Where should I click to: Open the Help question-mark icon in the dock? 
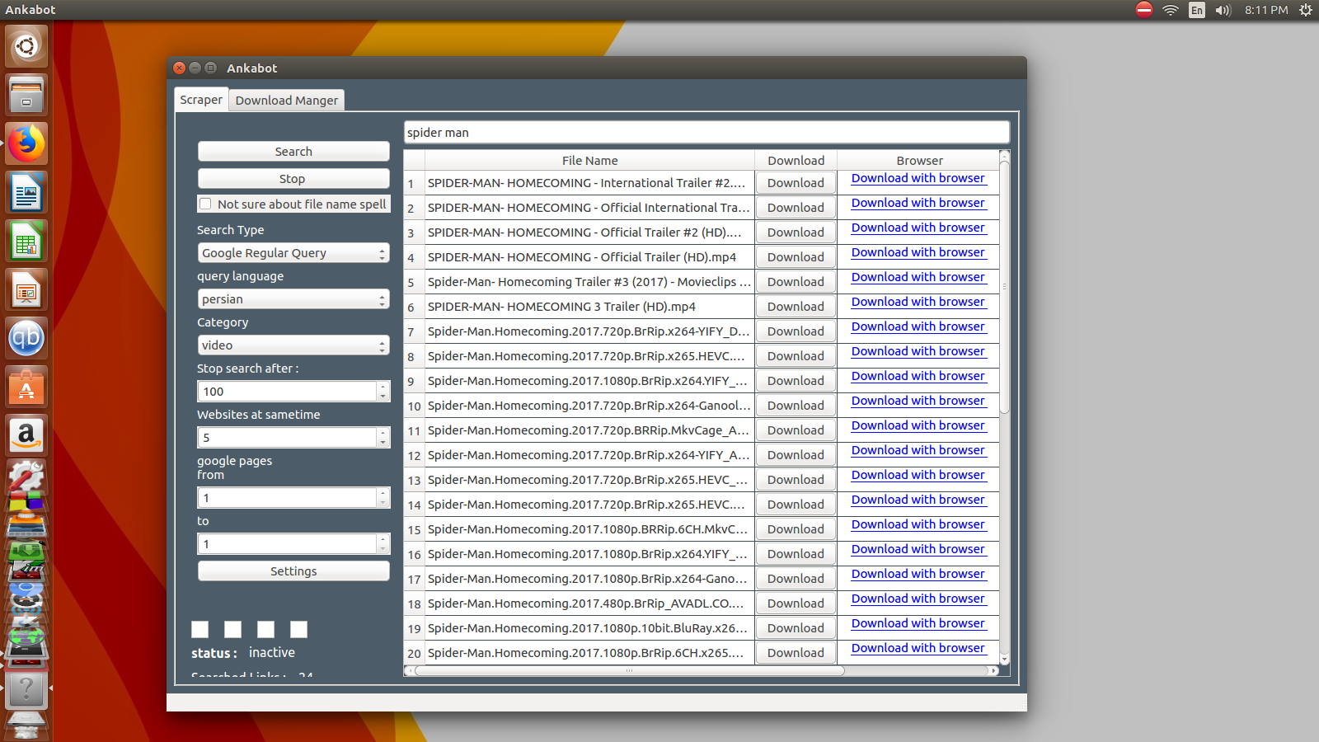coord(26,688)
